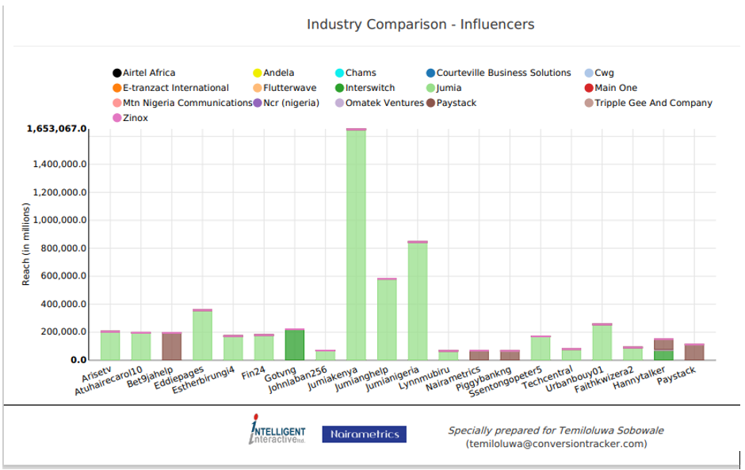Click the brown Bet9jahelp bar

172,347
